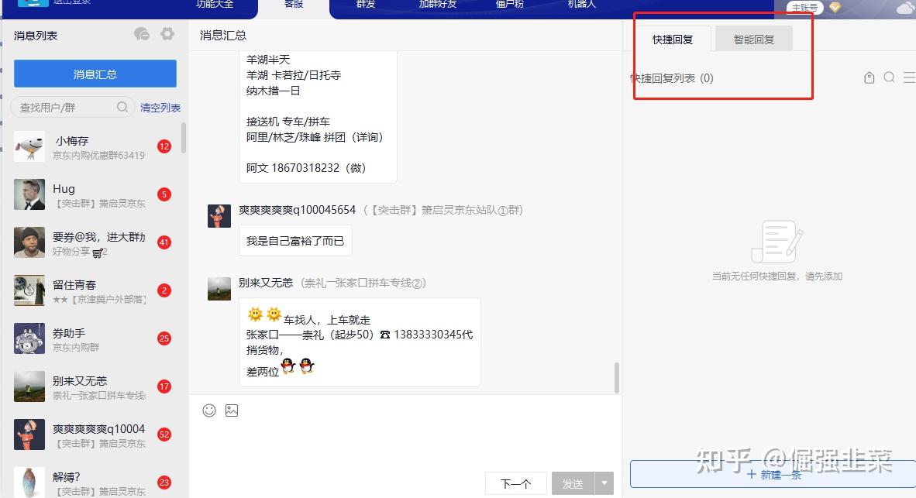Click the message list scrollbar
The image size is (916, 498).
point(184,138)
